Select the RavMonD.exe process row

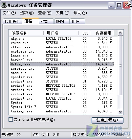[x=62, y=60]
